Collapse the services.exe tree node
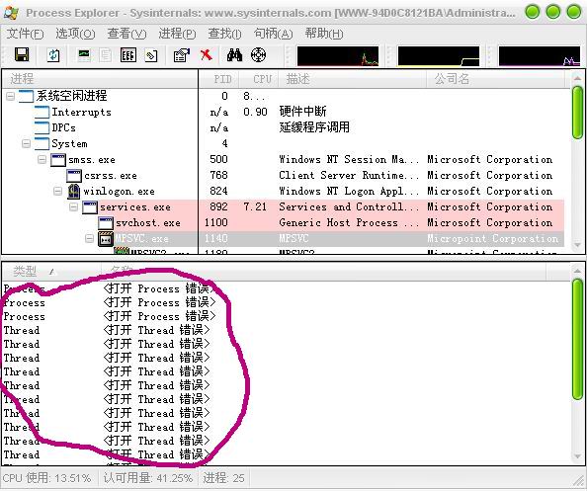 [x=74, y=206]
